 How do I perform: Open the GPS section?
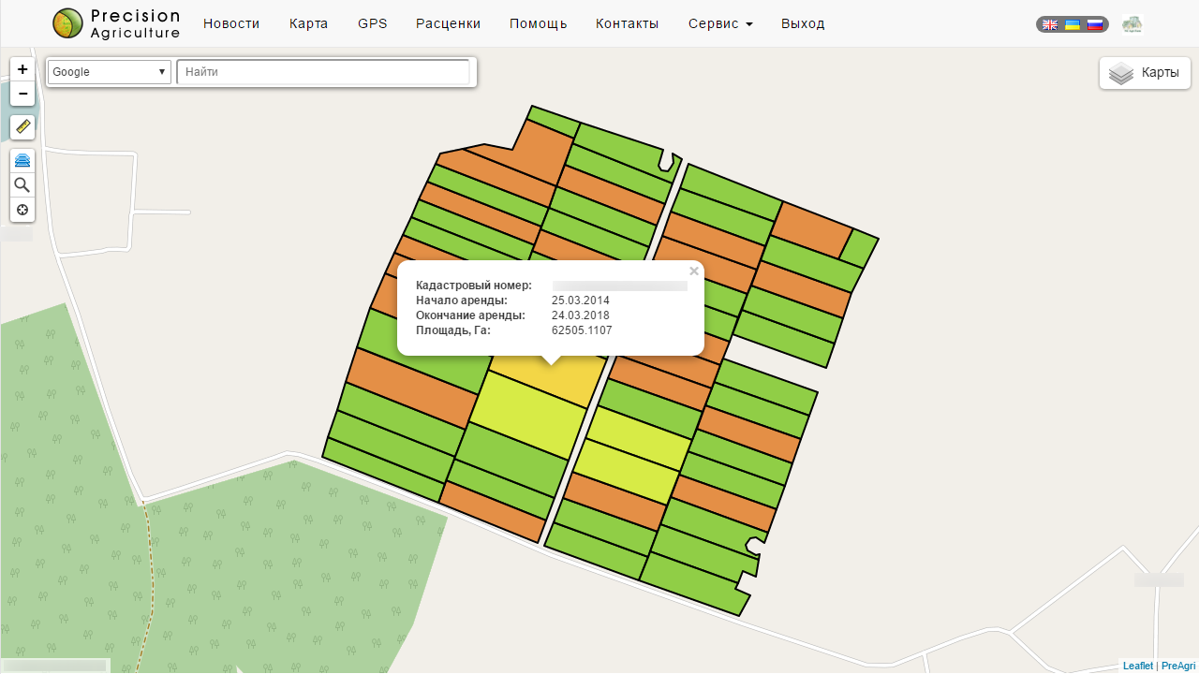click(373, 23)
